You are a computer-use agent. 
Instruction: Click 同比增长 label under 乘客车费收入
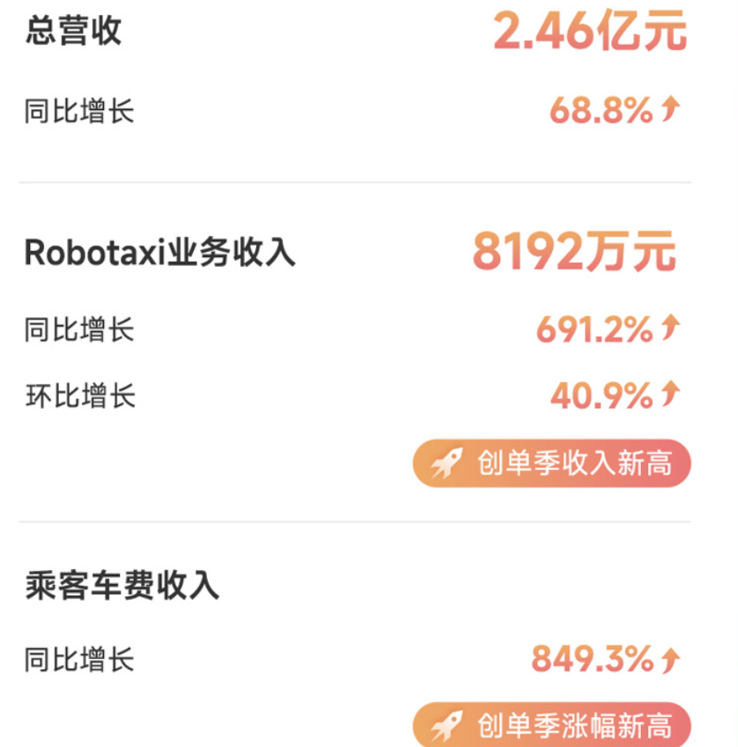tap(79, 659)
